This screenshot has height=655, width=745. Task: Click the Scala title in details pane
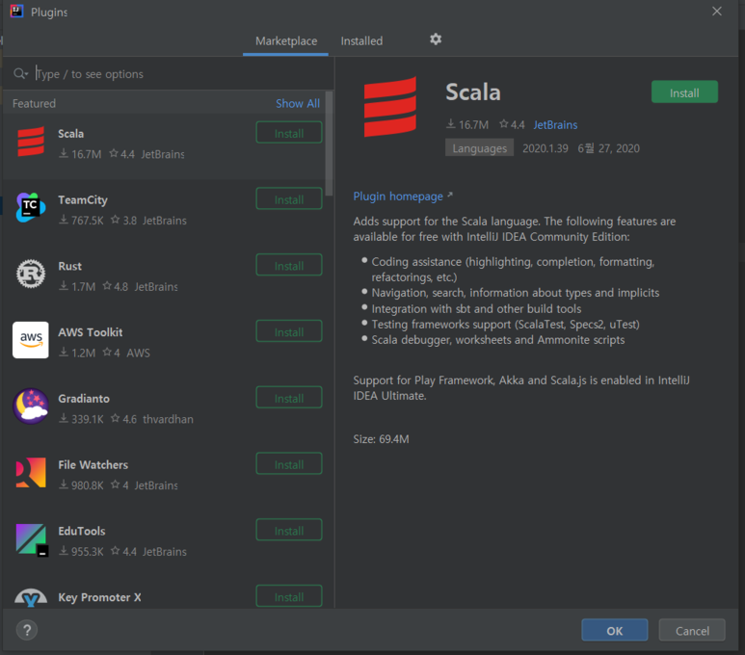(473, 92)
